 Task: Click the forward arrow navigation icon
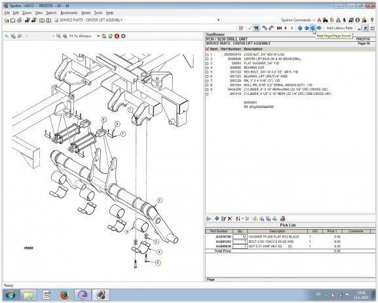pos(292,28)
